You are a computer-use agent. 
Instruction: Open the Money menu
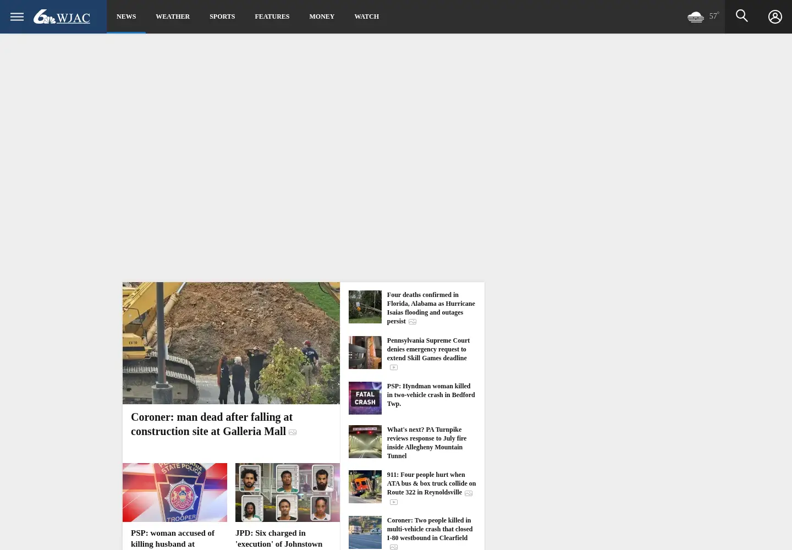pyautogui.click(x=322, y=16)
